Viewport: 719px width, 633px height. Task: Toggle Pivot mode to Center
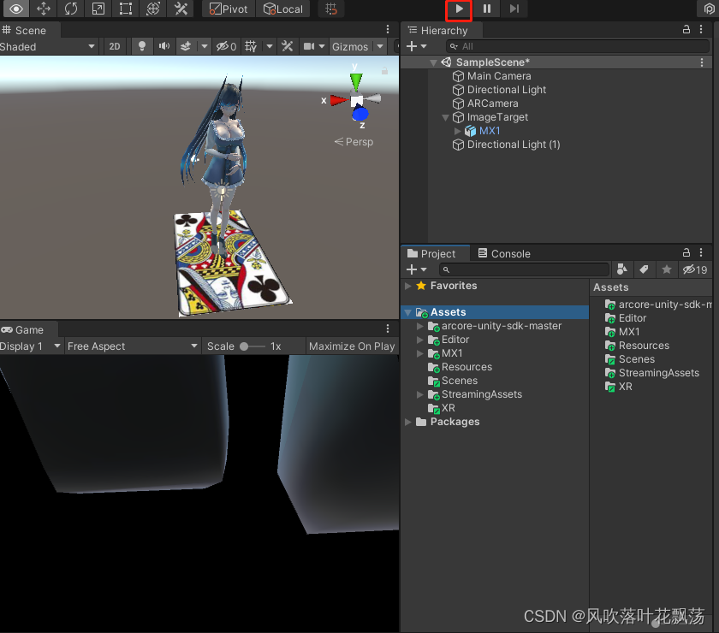[x=228, y=9]
